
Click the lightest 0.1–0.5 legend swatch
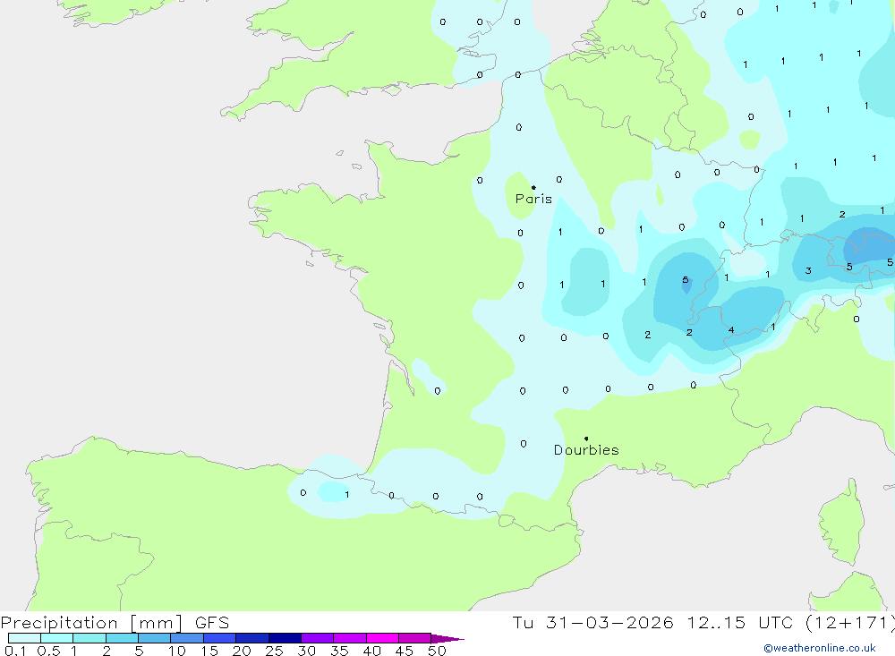pos(24,638)
